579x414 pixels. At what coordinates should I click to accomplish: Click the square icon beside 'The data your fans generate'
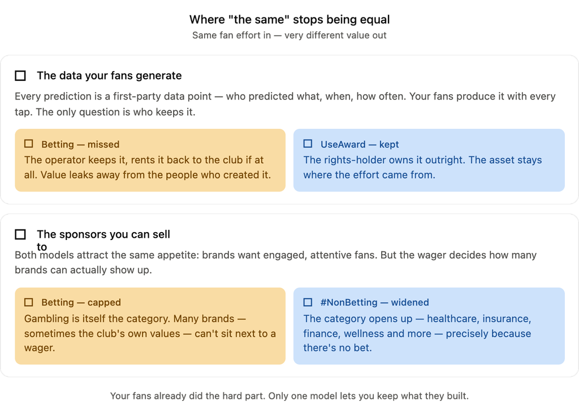[x=20, y=76]
